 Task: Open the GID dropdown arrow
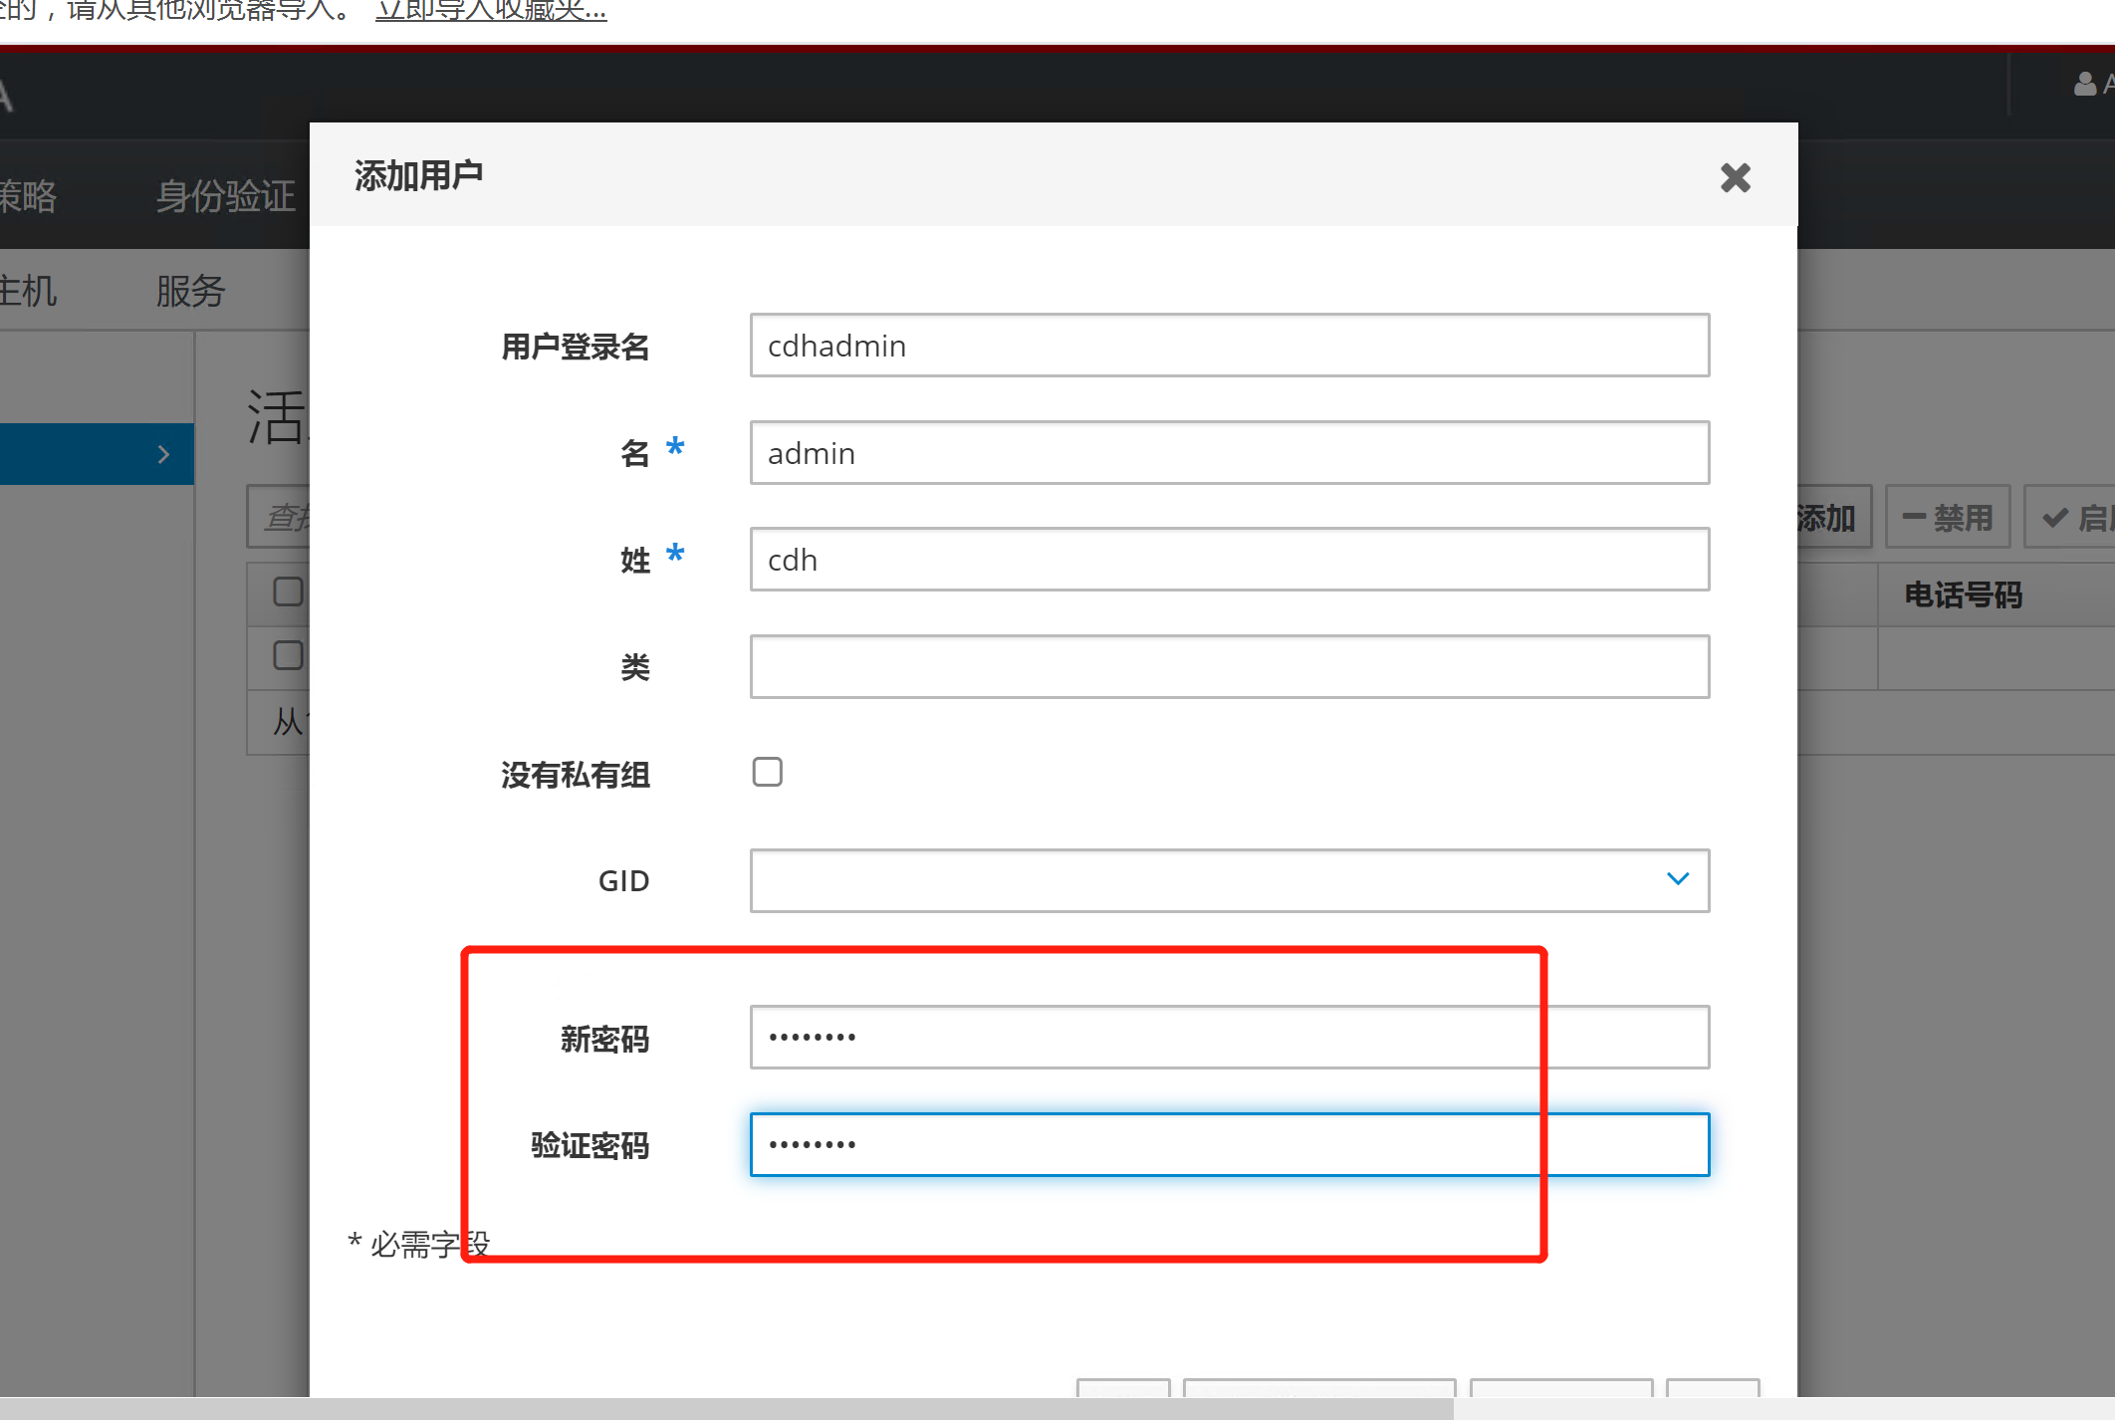(x=1678, y=879)
